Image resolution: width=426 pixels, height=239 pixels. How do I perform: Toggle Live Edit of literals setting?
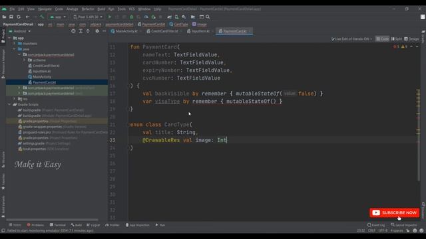pyautogui.click(x=351, y=39)
